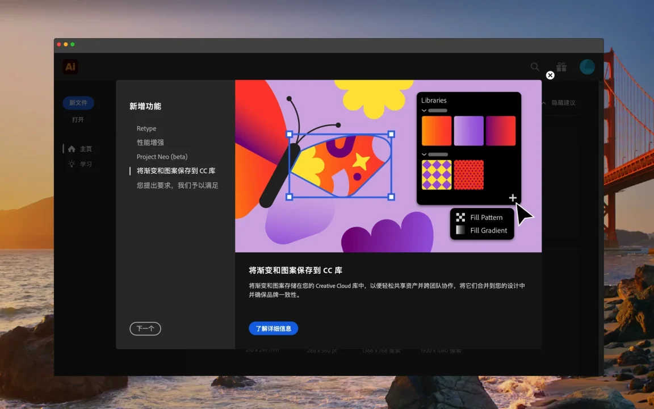Image resolution: width=654 pixels, height=409 pixels.
Task: Select 您提出要求，我们予以满足 item
Action: 178,185
